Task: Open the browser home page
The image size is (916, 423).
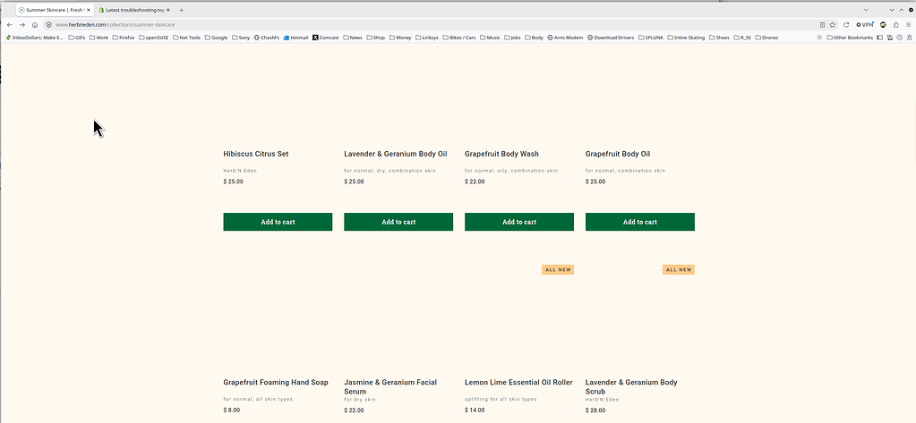Action: pos(35,25)
